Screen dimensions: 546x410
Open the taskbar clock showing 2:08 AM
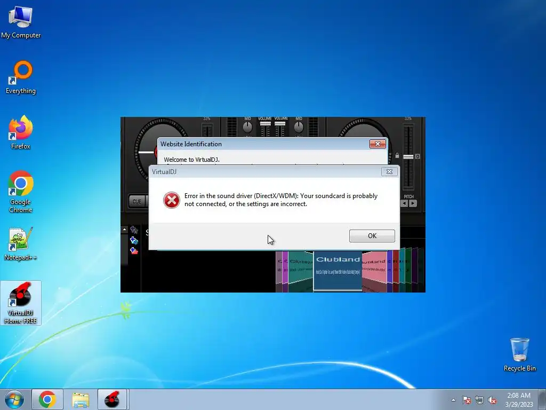(519, 400)
